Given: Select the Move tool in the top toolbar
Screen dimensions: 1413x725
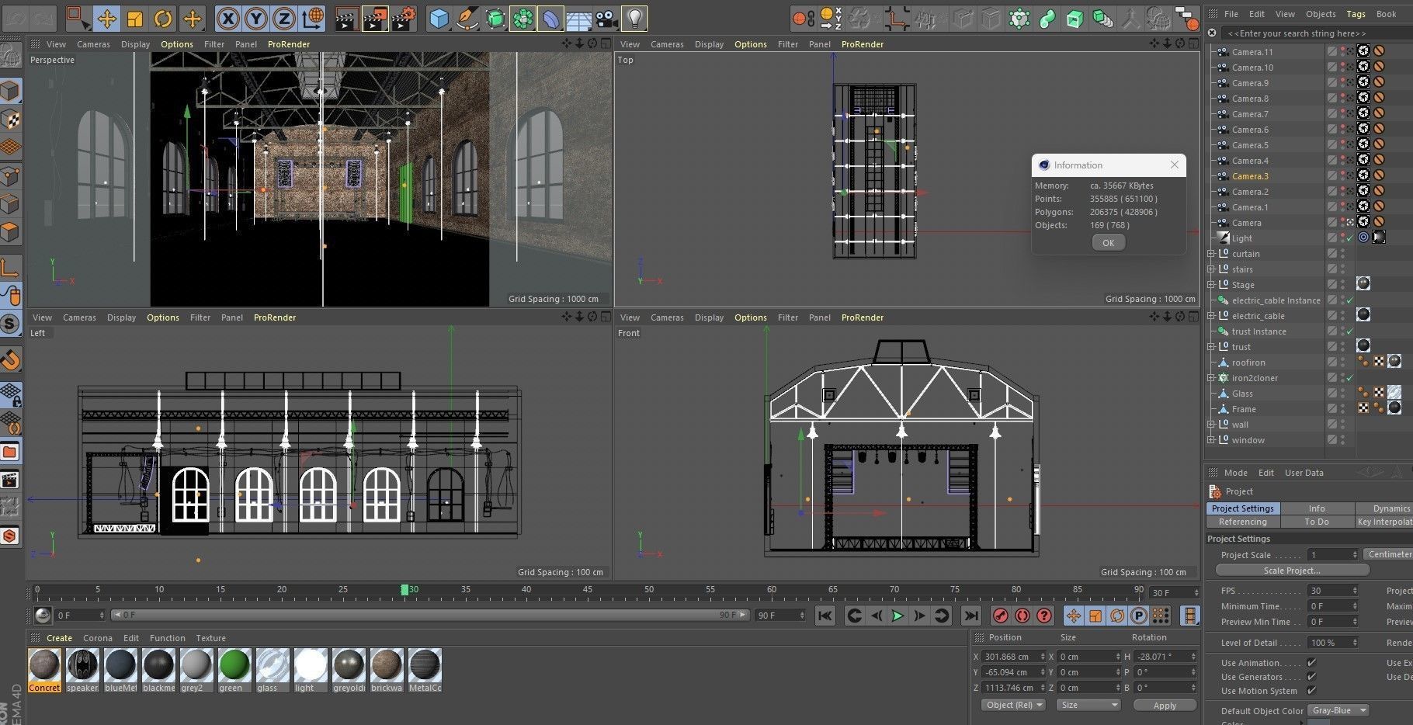Looking at the screenshot, I should pos(106,18).
